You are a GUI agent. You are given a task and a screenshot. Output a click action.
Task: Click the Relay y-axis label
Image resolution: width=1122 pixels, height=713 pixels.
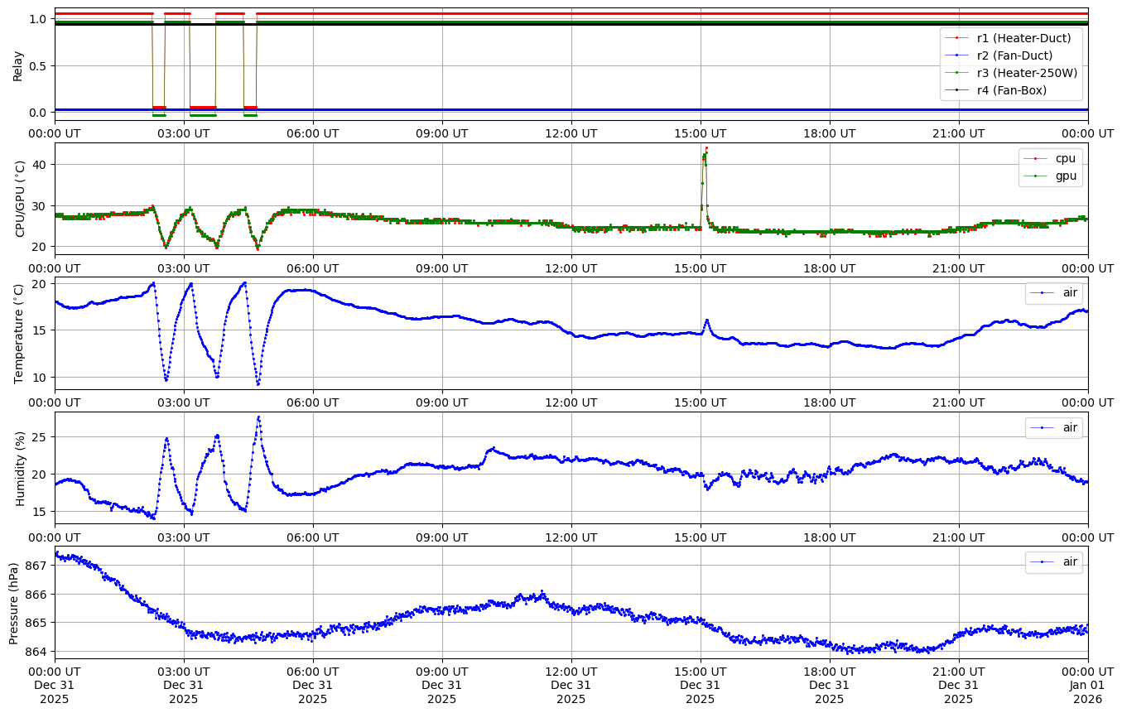pos(18,65)
